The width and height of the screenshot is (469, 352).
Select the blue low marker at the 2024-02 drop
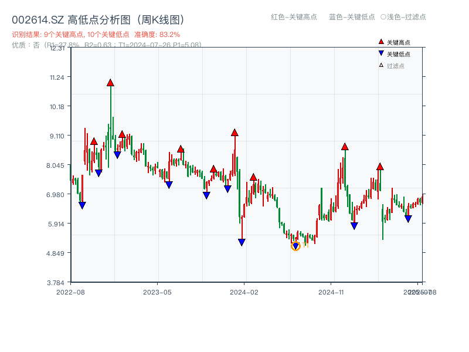pos(242,241)
